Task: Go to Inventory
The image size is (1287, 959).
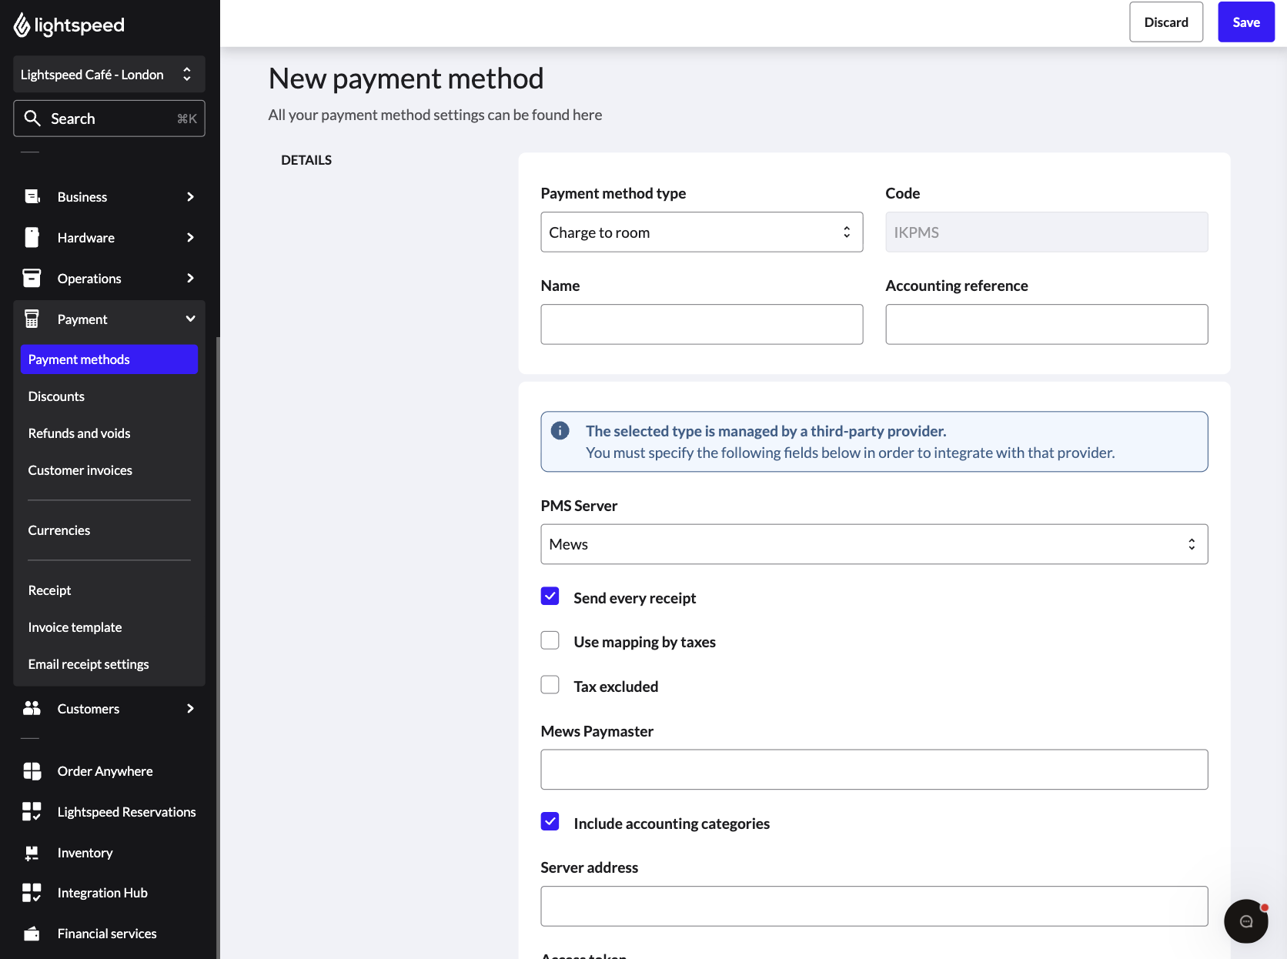Action: point(85,852)
